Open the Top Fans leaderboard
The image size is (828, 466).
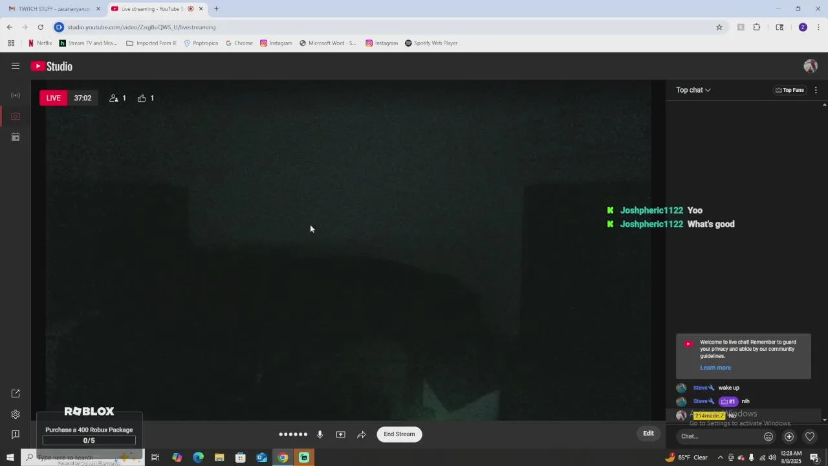(x=790, y=90)
